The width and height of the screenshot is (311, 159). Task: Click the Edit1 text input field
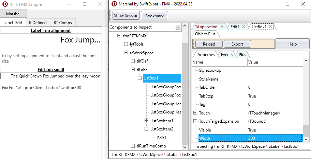coord(51,76)
